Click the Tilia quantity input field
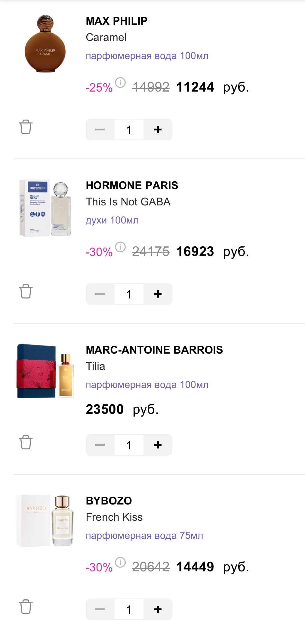Screen dimensions: 305x631 (x=129, y=445)
